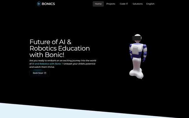Click the calendar icon in Book Now

45,73
